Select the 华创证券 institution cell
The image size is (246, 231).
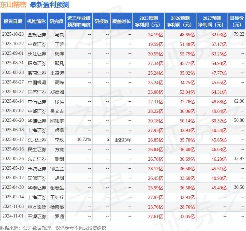[37, 121]
